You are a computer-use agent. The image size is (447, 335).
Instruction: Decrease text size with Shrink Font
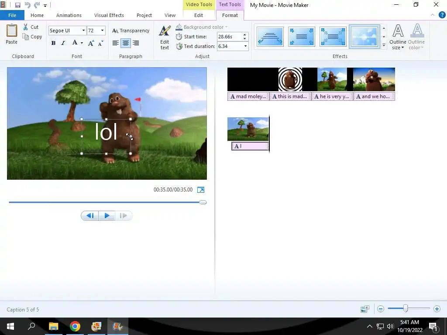[101, 43]
